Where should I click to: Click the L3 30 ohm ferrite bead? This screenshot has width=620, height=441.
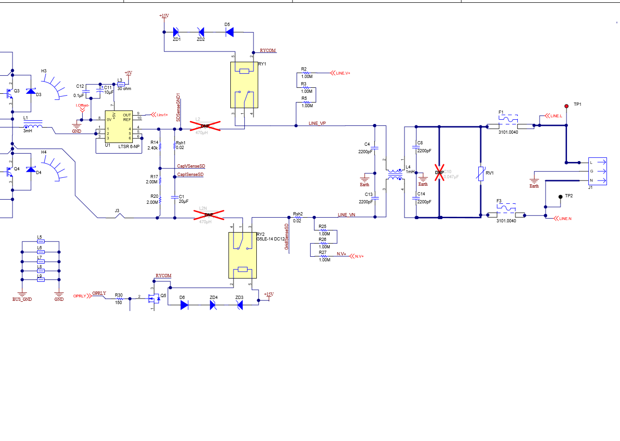click(x=121, y=84)
